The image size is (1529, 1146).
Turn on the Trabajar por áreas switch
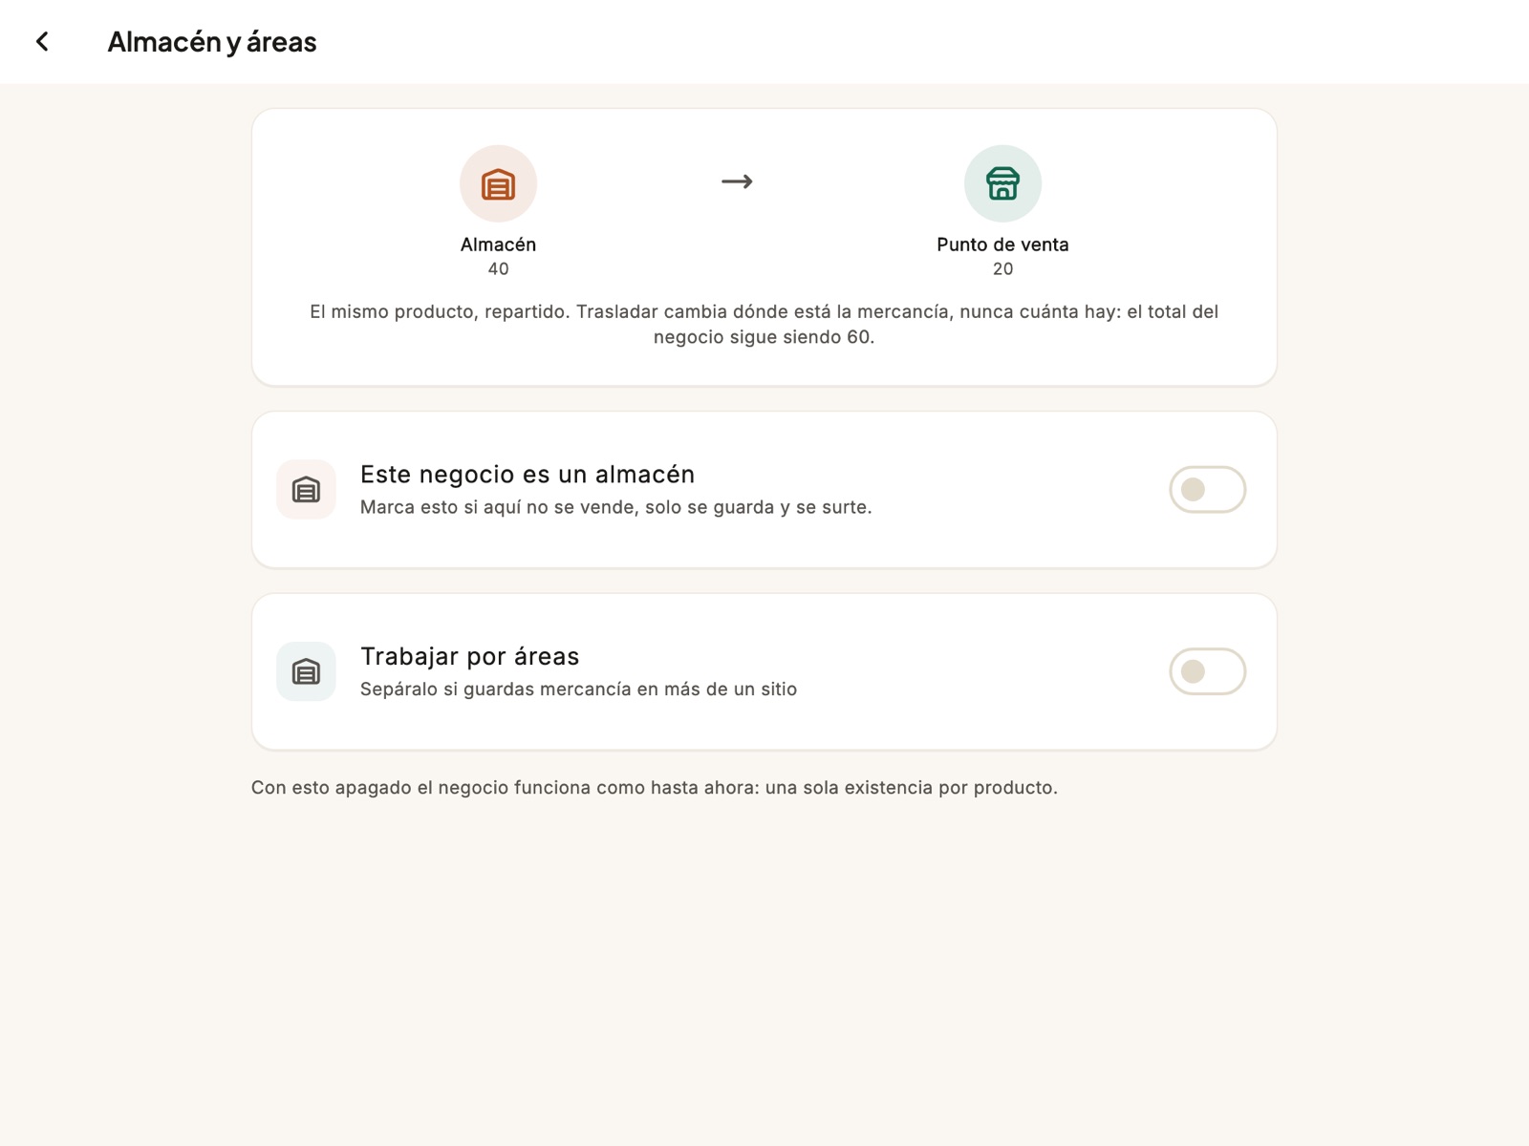[1208, 671]
